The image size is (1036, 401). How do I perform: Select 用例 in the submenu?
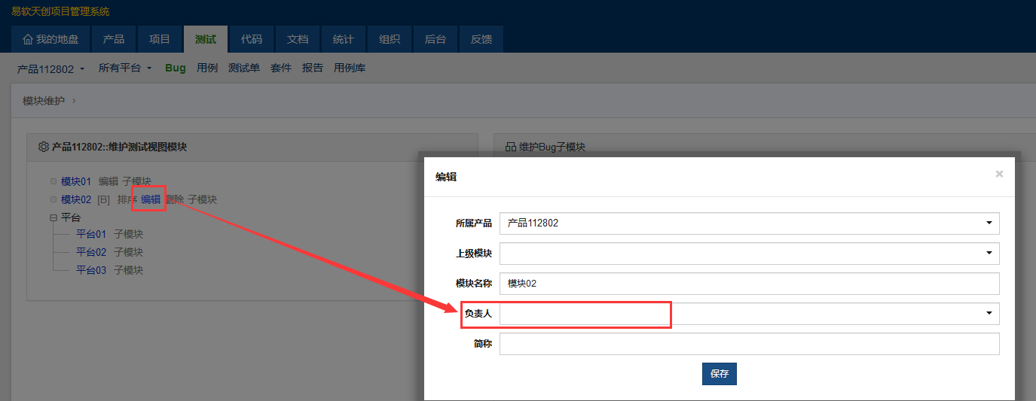207,68
